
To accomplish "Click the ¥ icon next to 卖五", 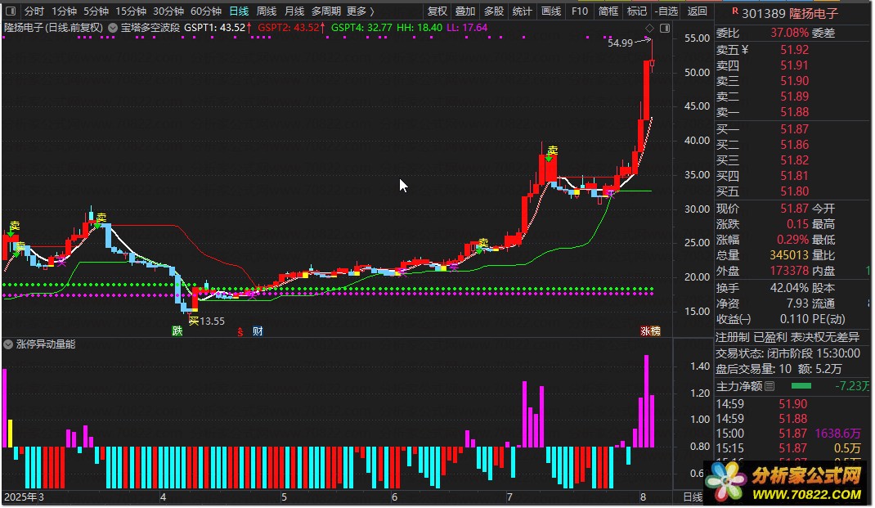I will tap(745, 50).
